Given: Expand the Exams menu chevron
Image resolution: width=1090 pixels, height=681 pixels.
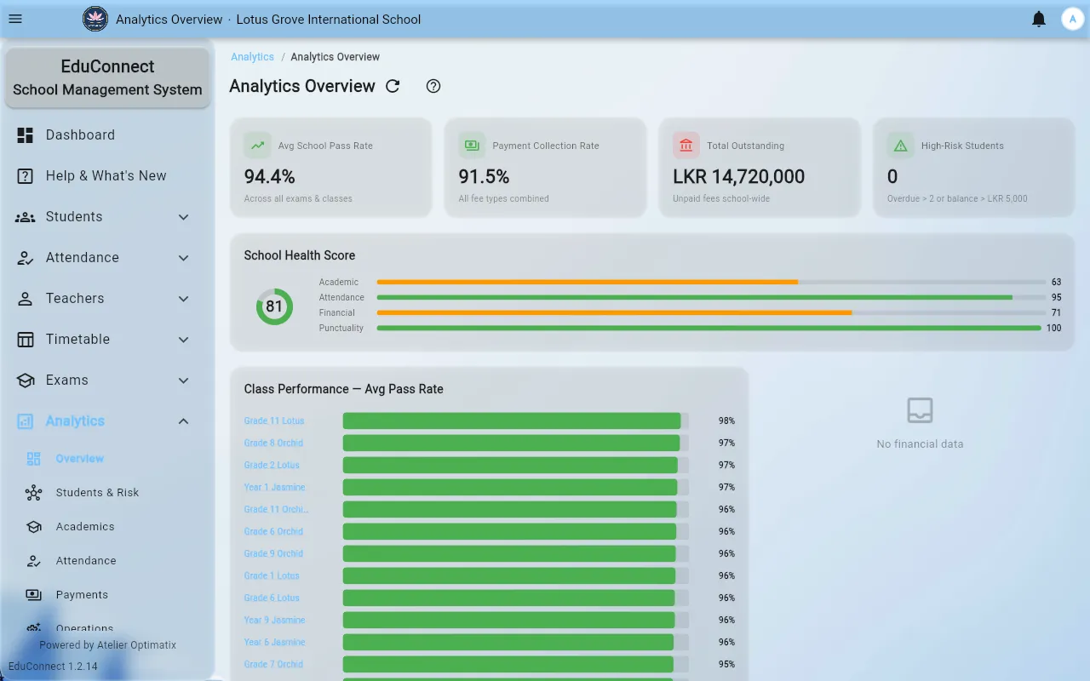Looking at the screenshot, I should [x=184, y=381].
